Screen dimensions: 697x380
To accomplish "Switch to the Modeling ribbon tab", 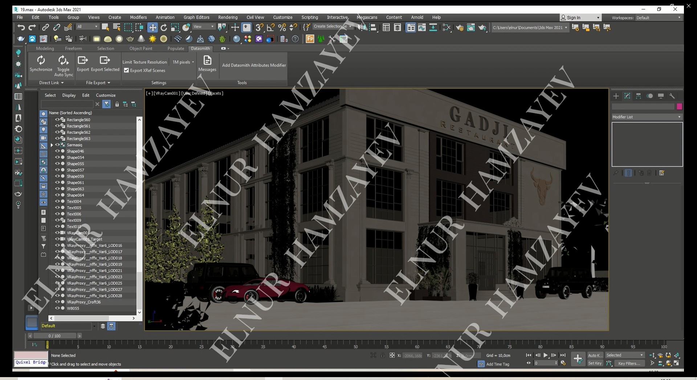I will pyautogui.click(x=45, y=49).
